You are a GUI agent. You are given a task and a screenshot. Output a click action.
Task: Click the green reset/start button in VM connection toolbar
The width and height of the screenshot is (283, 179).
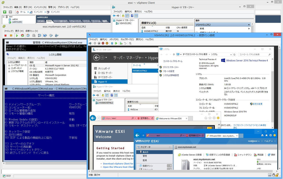[x=116, y=43]
